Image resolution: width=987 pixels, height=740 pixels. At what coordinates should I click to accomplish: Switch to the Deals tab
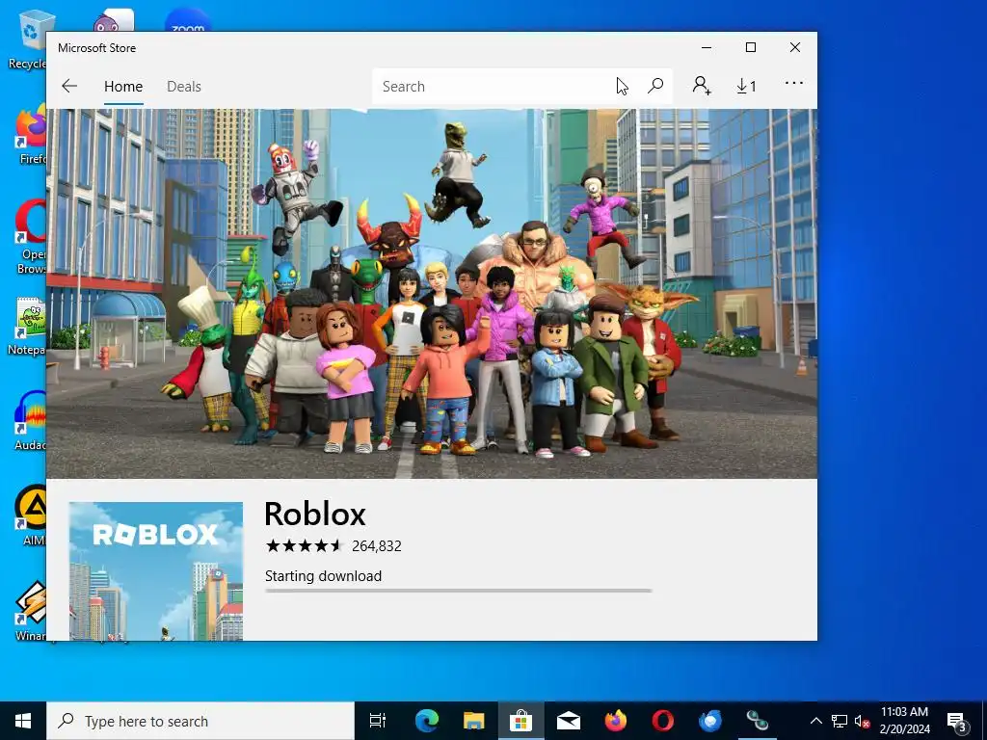point(184,86)
